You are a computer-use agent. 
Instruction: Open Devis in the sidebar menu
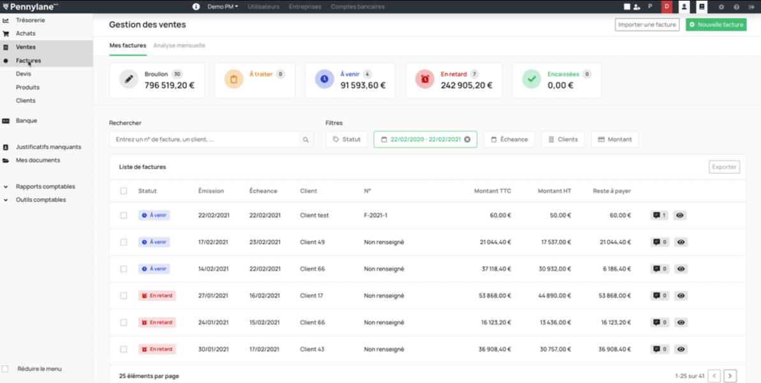point(24,74)
